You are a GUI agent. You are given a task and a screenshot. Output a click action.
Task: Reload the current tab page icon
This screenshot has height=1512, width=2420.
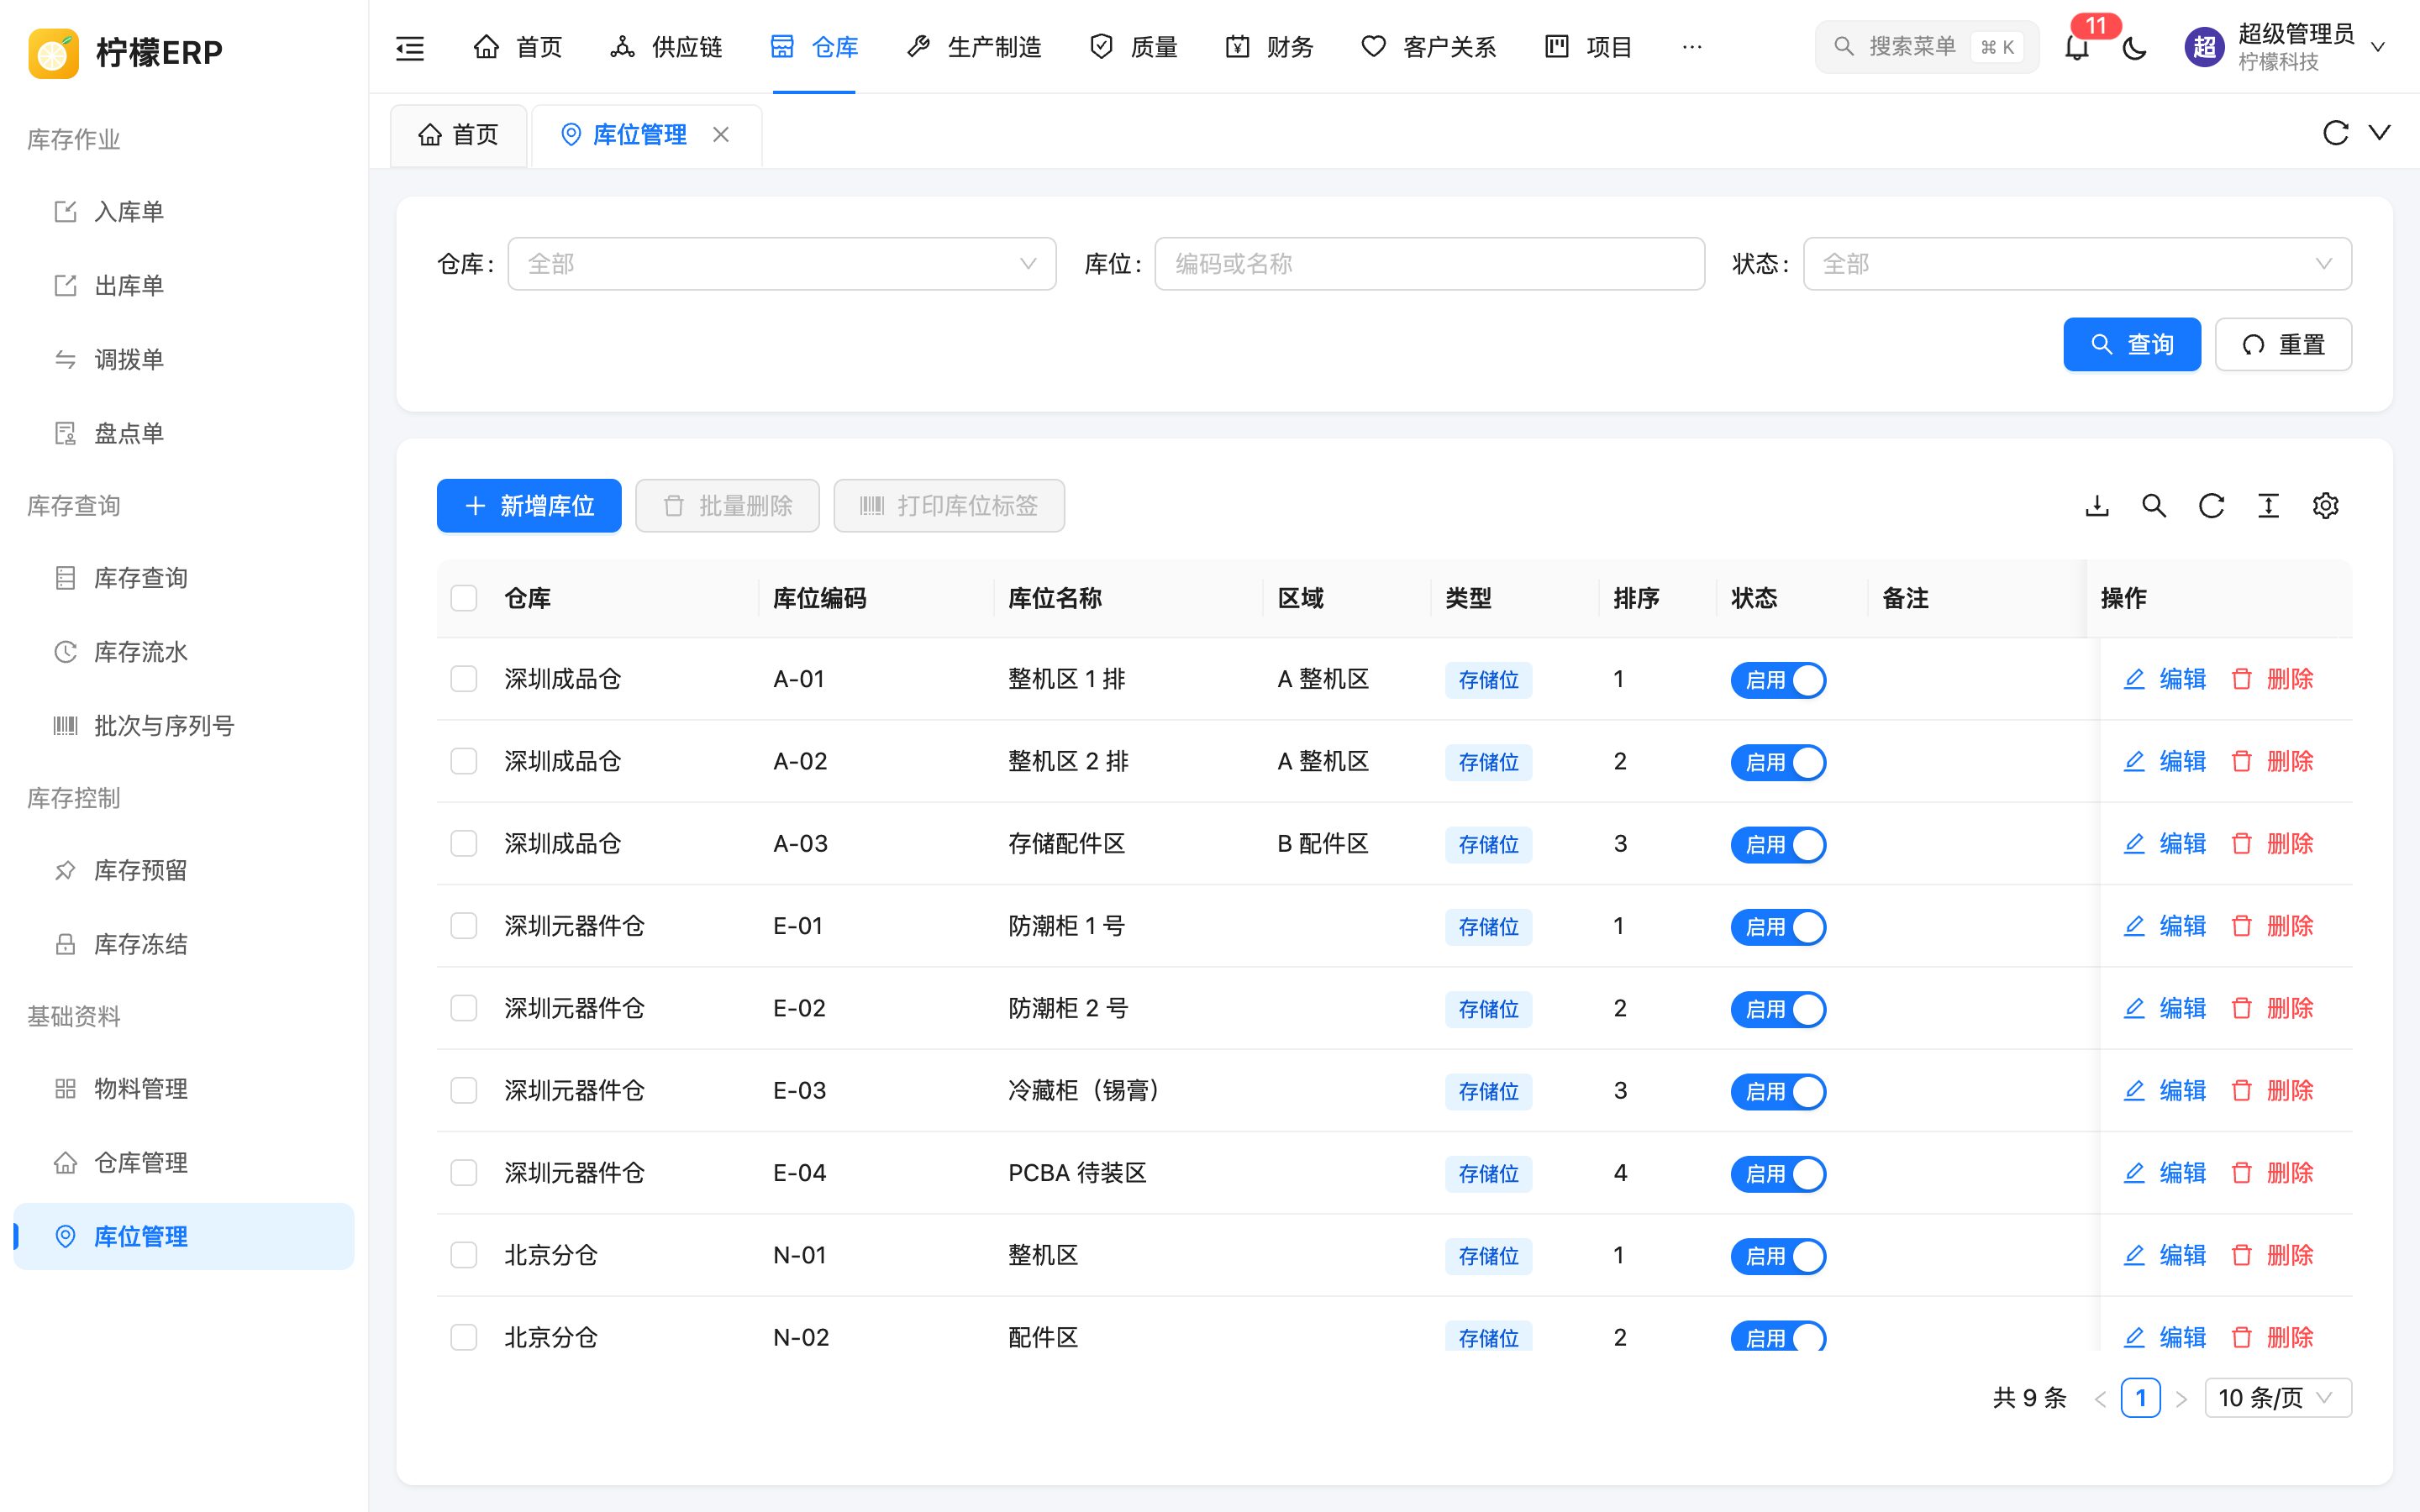click(2335, 133)
